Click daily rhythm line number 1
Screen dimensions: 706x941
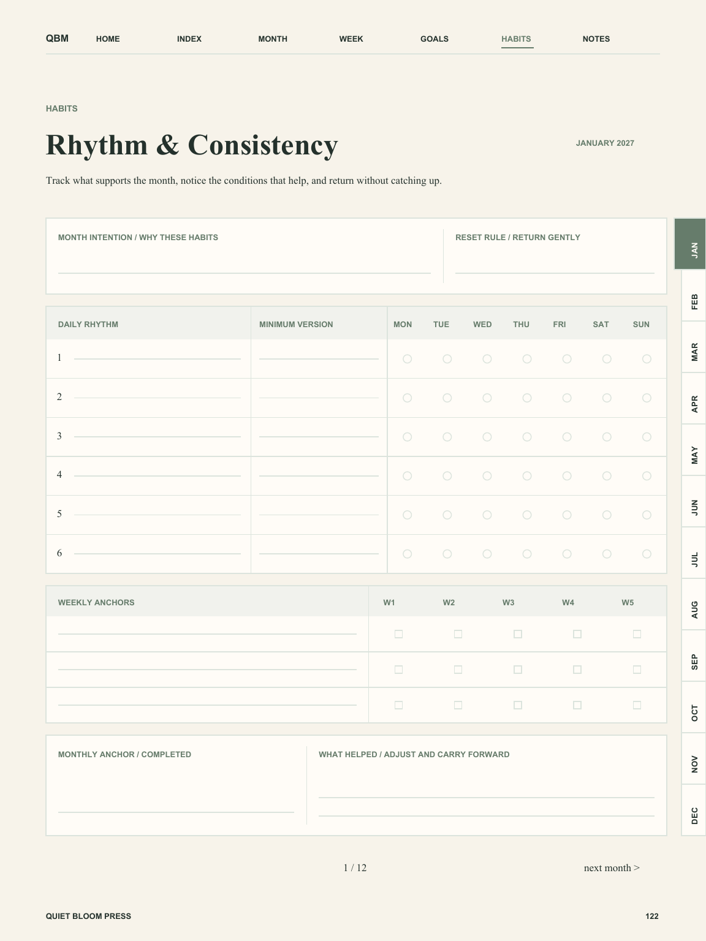pyautogui.click(x=158, y=358)
